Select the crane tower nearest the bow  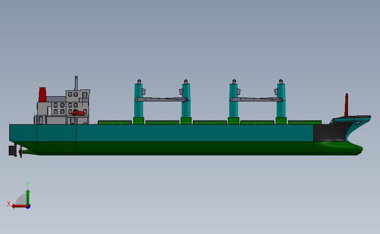tap(281, 100)
